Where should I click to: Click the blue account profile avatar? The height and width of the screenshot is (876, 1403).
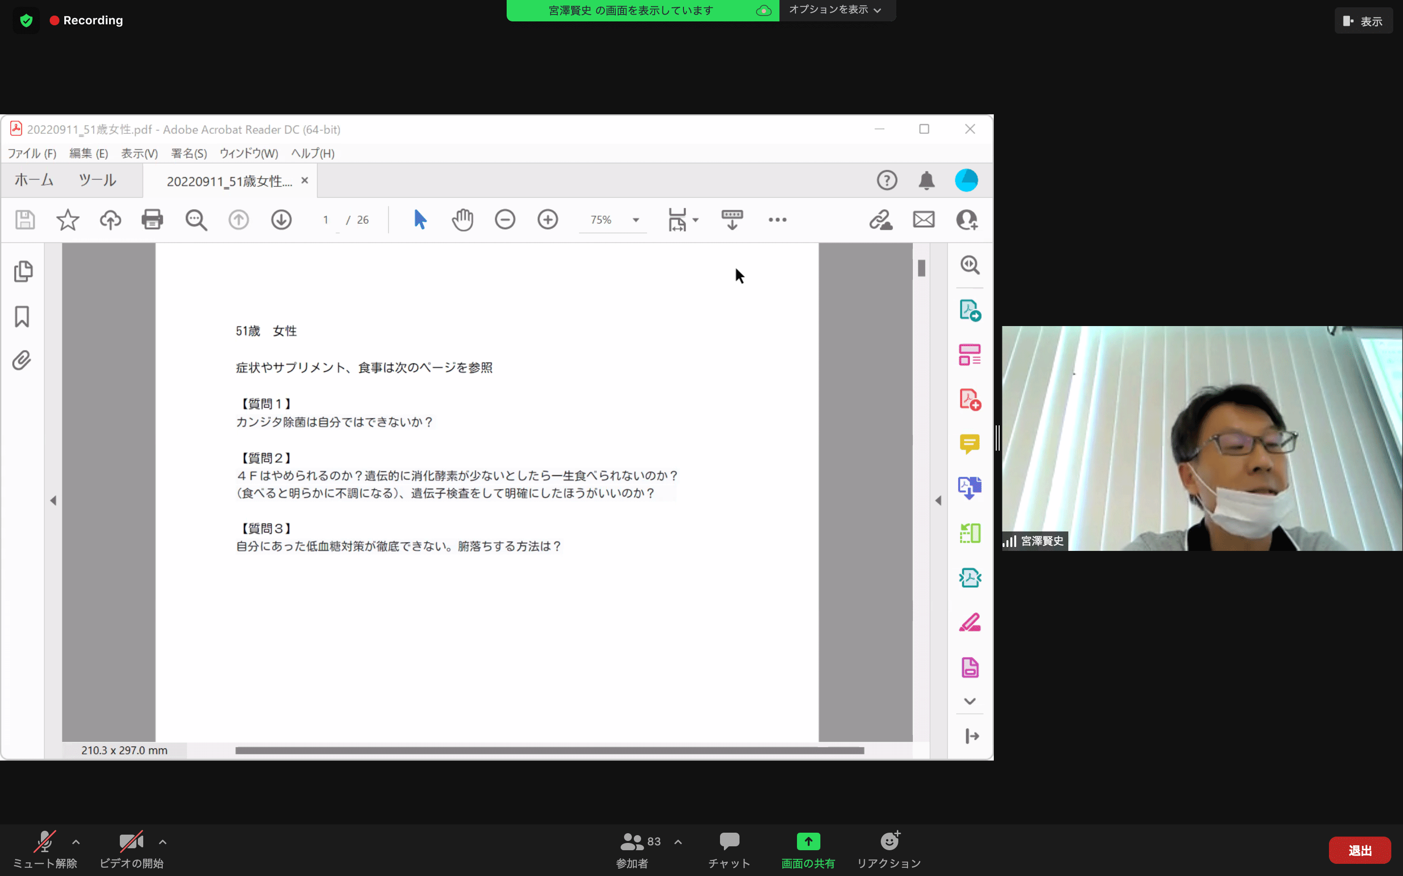(x=967, y=180)
